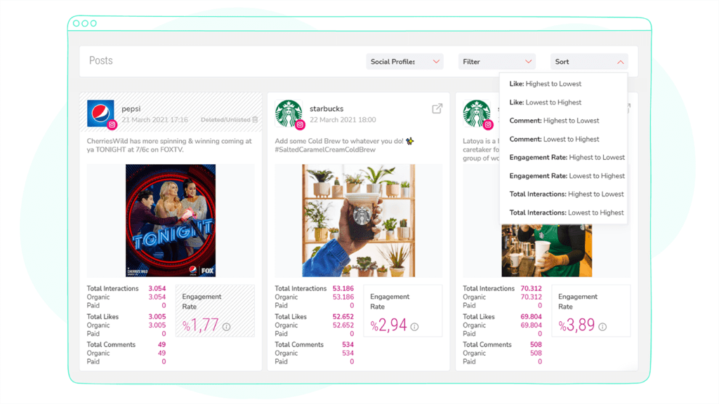Sort by Total Interactions: Lowest to Highest
The image size is (719, 404).
pyautogui.click(x=567, y=213)
